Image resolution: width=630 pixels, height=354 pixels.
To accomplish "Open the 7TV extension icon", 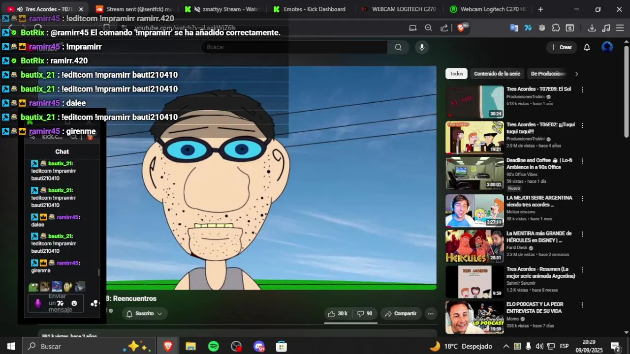I will [528, 28].
